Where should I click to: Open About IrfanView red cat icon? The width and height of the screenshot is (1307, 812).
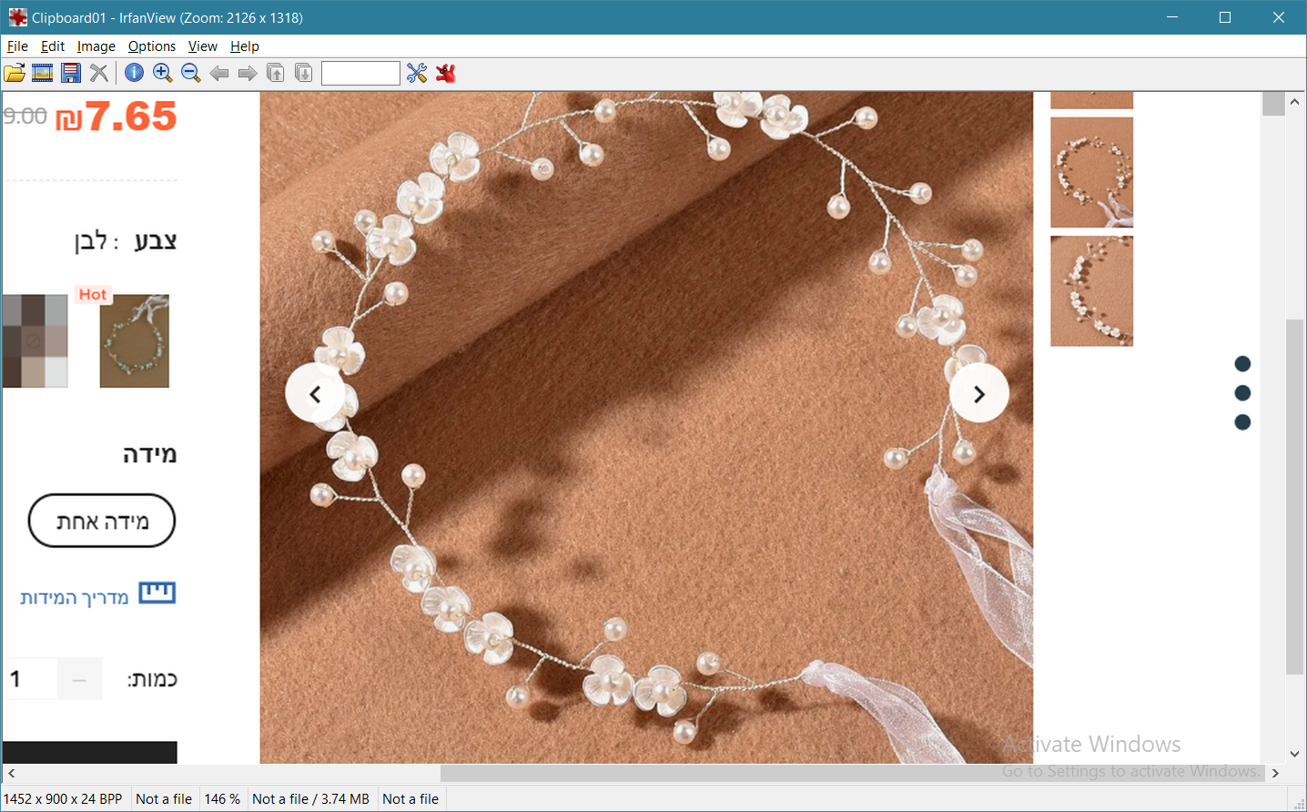(x=445, y=74)
